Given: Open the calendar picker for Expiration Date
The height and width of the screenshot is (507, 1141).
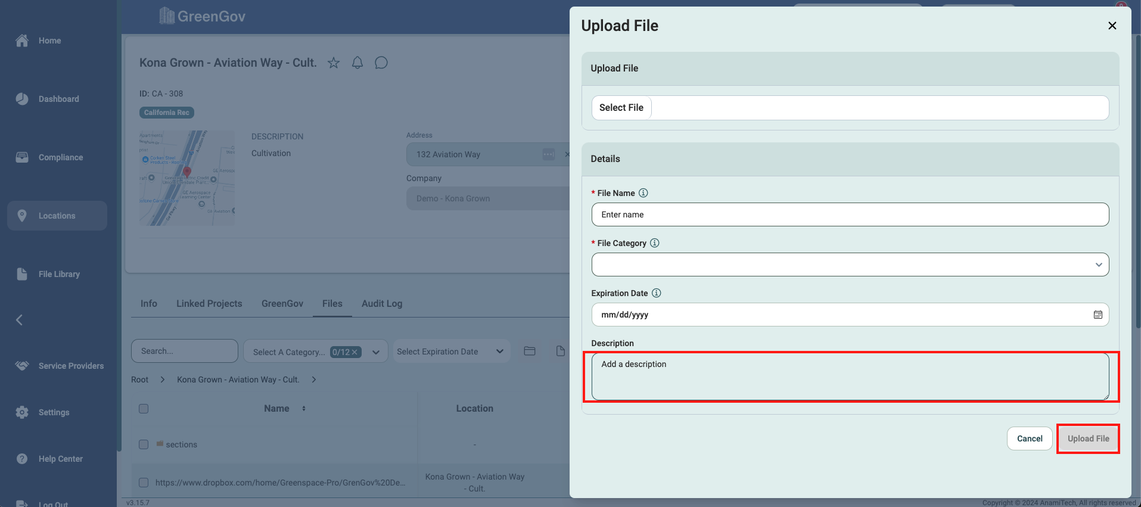Looking at the screenshot, I should click(x=1098, y=315).
